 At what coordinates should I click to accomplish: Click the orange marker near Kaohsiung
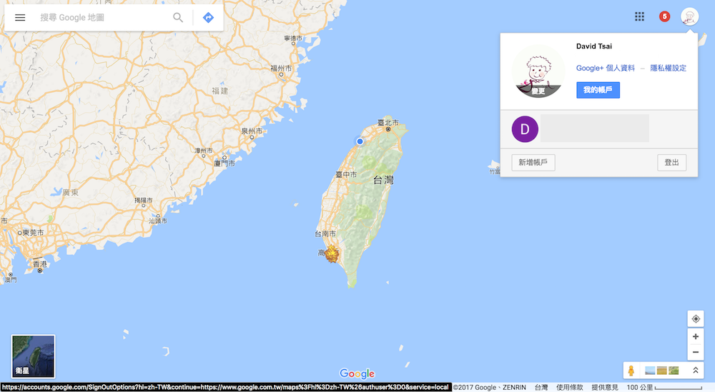pyautogui.click(x=332, y=254)
